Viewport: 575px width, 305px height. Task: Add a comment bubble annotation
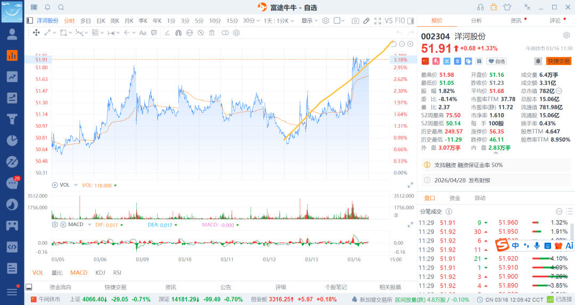click(x=154, y=33)
